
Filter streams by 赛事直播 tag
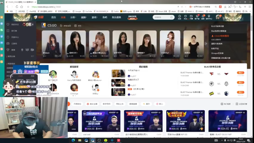pos(133,104)
